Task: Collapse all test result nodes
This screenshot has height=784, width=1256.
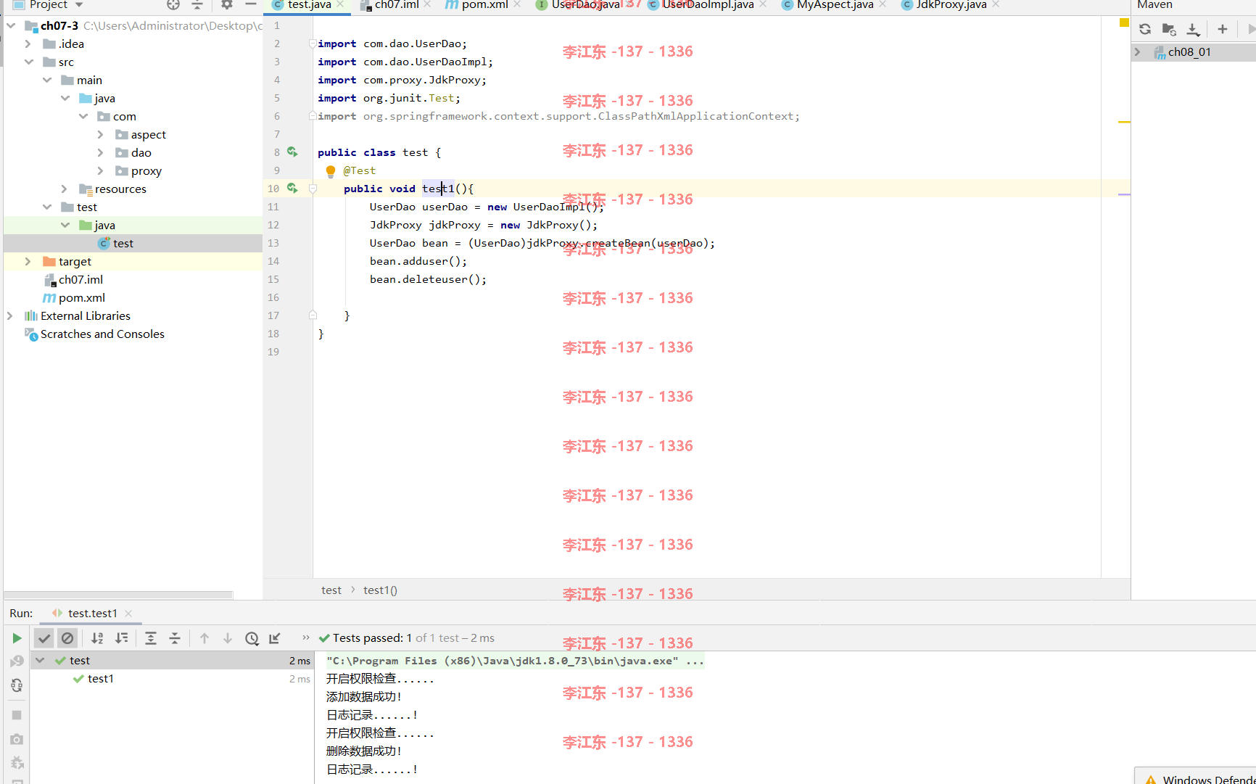Action: [x=175, y=638]
